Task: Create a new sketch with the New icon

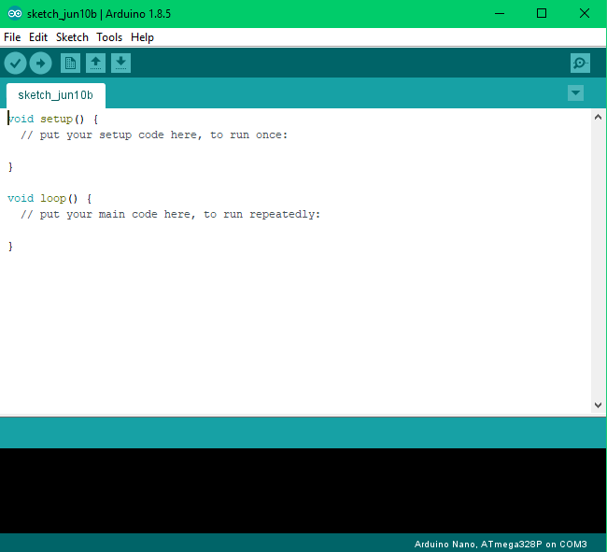Action: point(70,64)
